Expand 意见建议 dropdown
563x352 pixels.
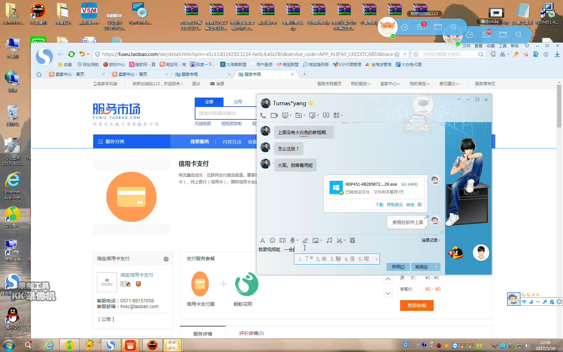point(449,84)
